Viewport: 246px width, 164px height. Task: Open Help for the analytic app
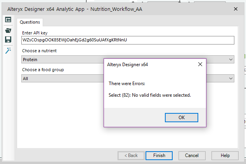[225, 155]
